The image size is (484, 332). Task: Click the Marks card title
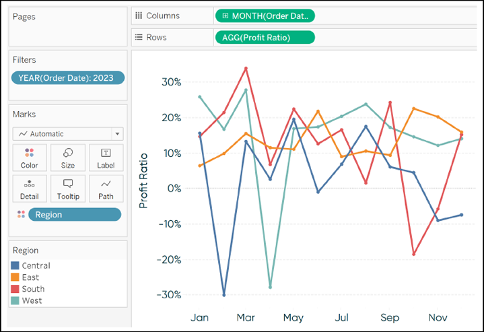pyautogui.click(x=24, y=114)
